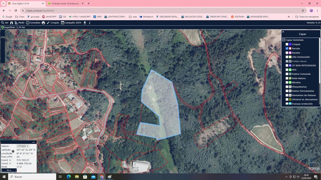The height and width of the screenshot is (180, 321).
Task: Click the crosshair coordinate locator icon
Action: pyautogui.click(x=13, y=151)
